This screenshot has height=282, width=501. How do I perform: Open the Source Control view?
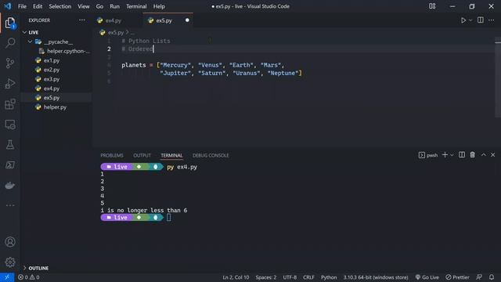[x=10, y=63]
